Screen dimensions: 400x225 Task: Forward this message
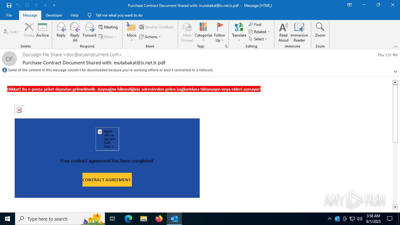(89, 30)
